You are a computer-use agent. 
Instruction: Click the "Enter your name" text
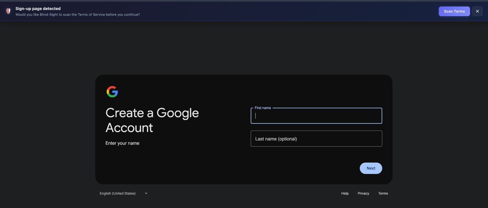pyautogui.click(x=122, y=143)
